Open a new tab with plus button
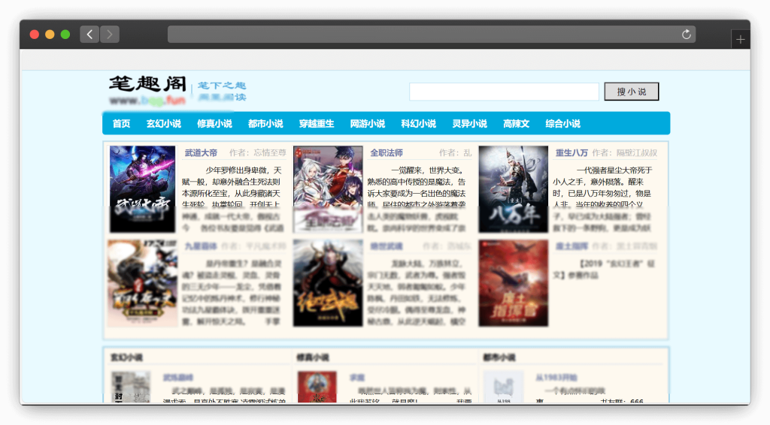Image resolution: width=770 pixels, height=425 pixels. coord(740,40)
